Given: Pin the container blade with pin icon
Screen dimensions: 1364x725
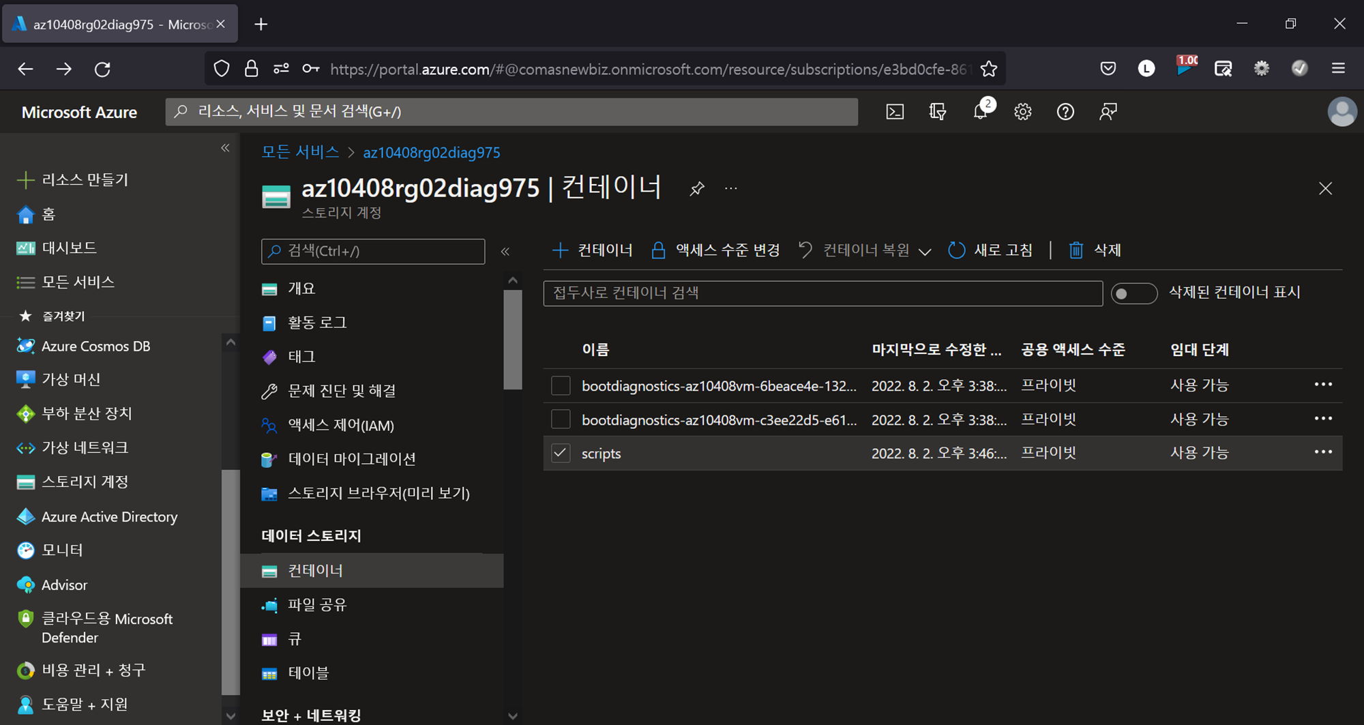Looking at the screenshot, I should (696, 189).
